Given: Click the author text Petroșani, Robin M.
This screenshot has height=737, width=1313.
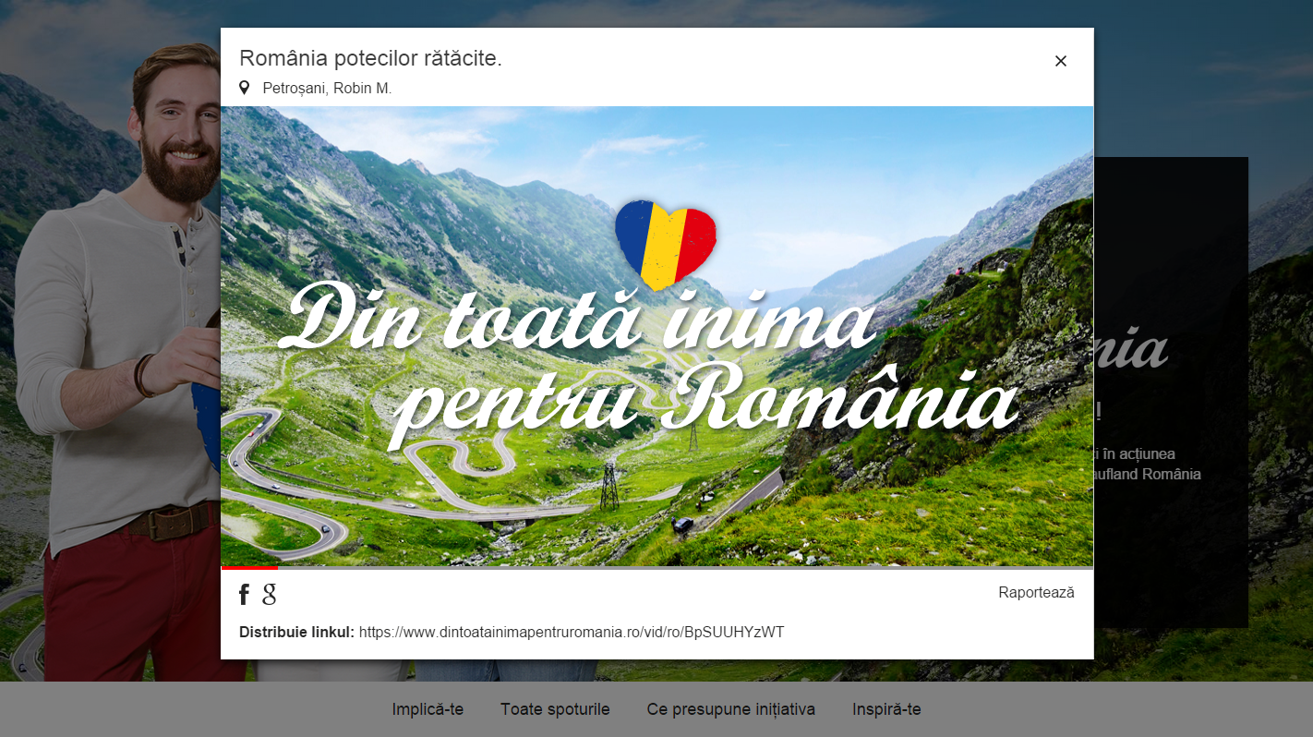Looking at the screenshot, I should 327,89.
